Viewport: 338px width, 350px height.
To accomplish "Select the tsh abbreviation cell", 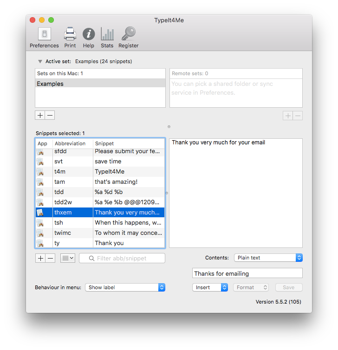I will 73,223.
